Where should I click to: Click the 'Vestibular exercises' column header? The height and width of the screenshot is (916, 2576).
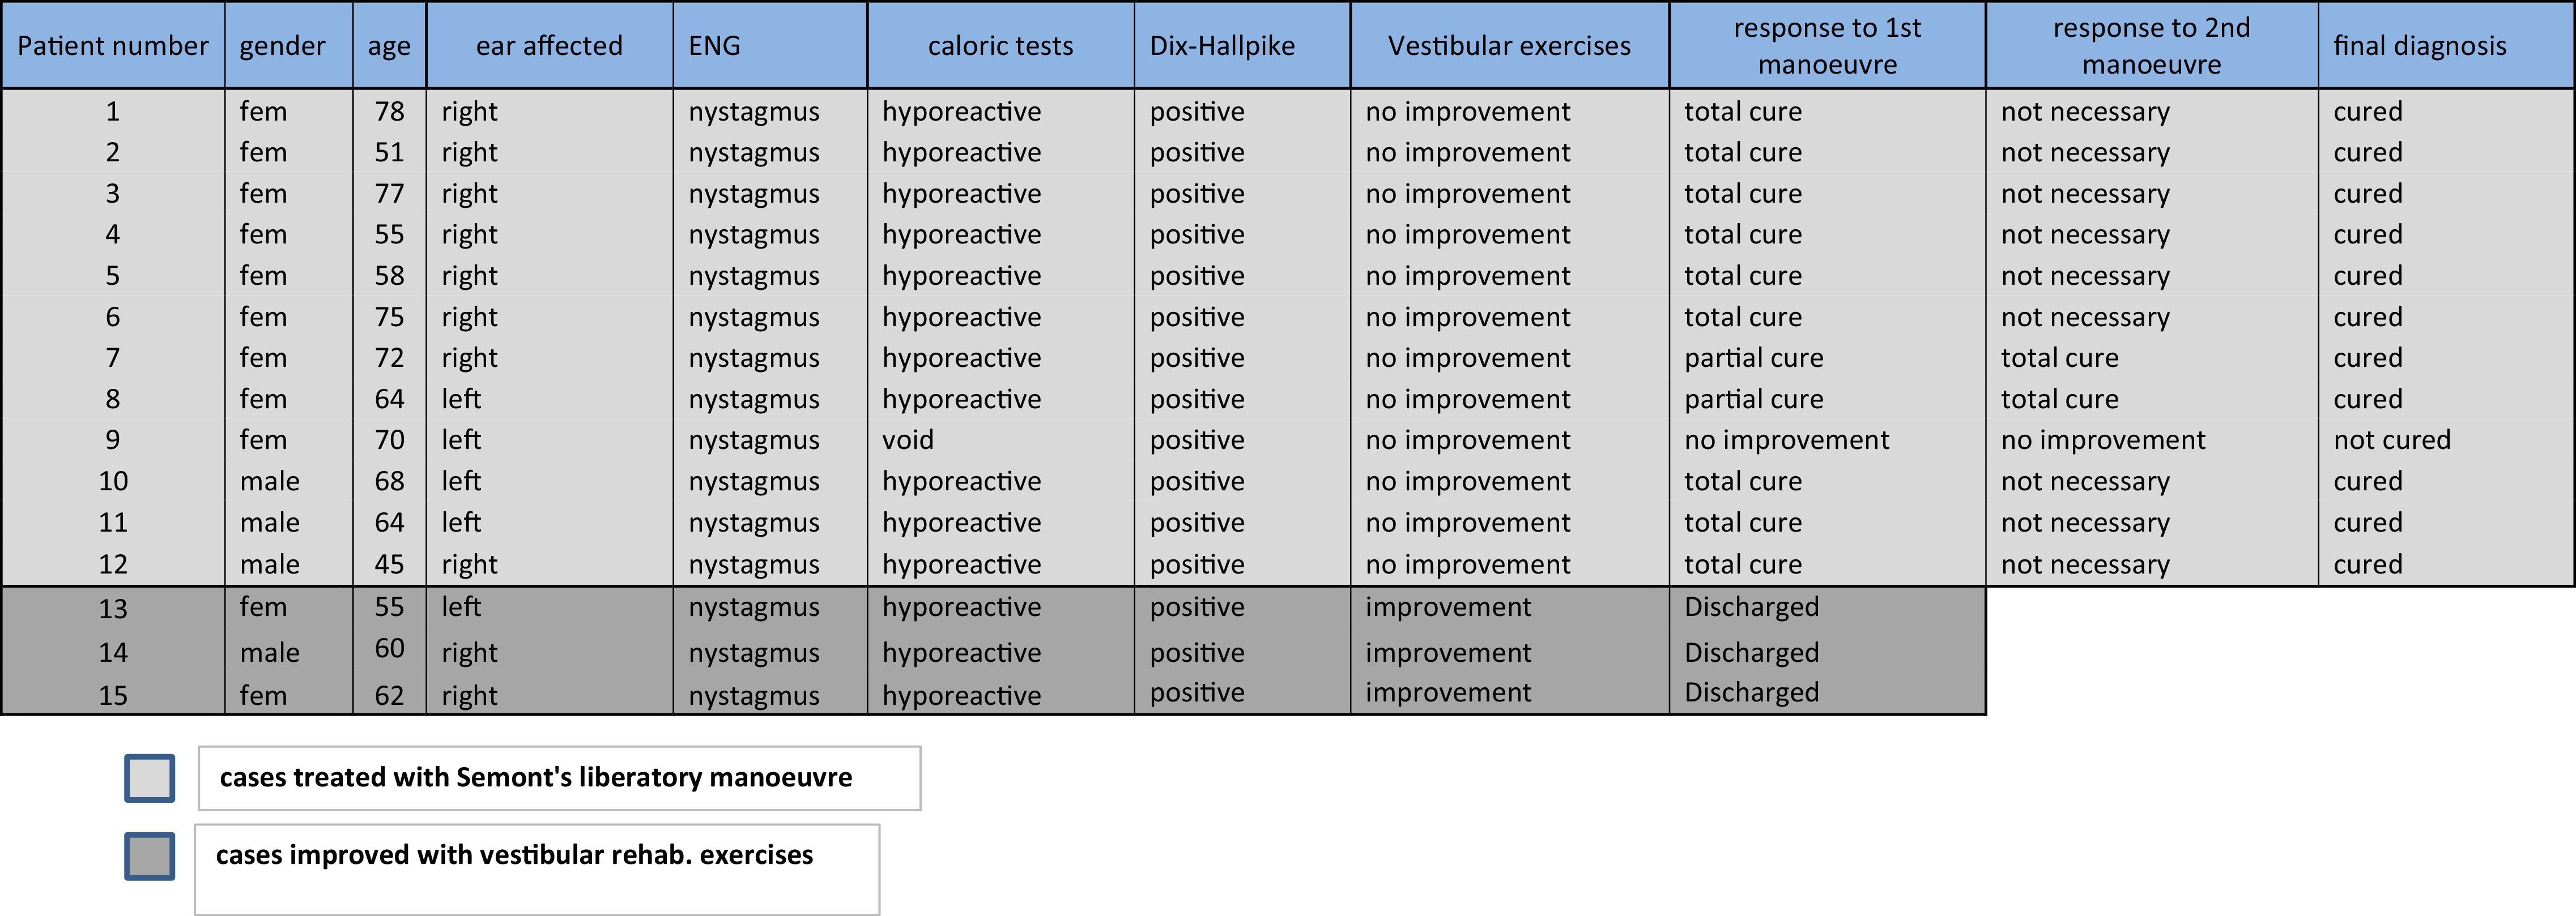point(1509,46)
